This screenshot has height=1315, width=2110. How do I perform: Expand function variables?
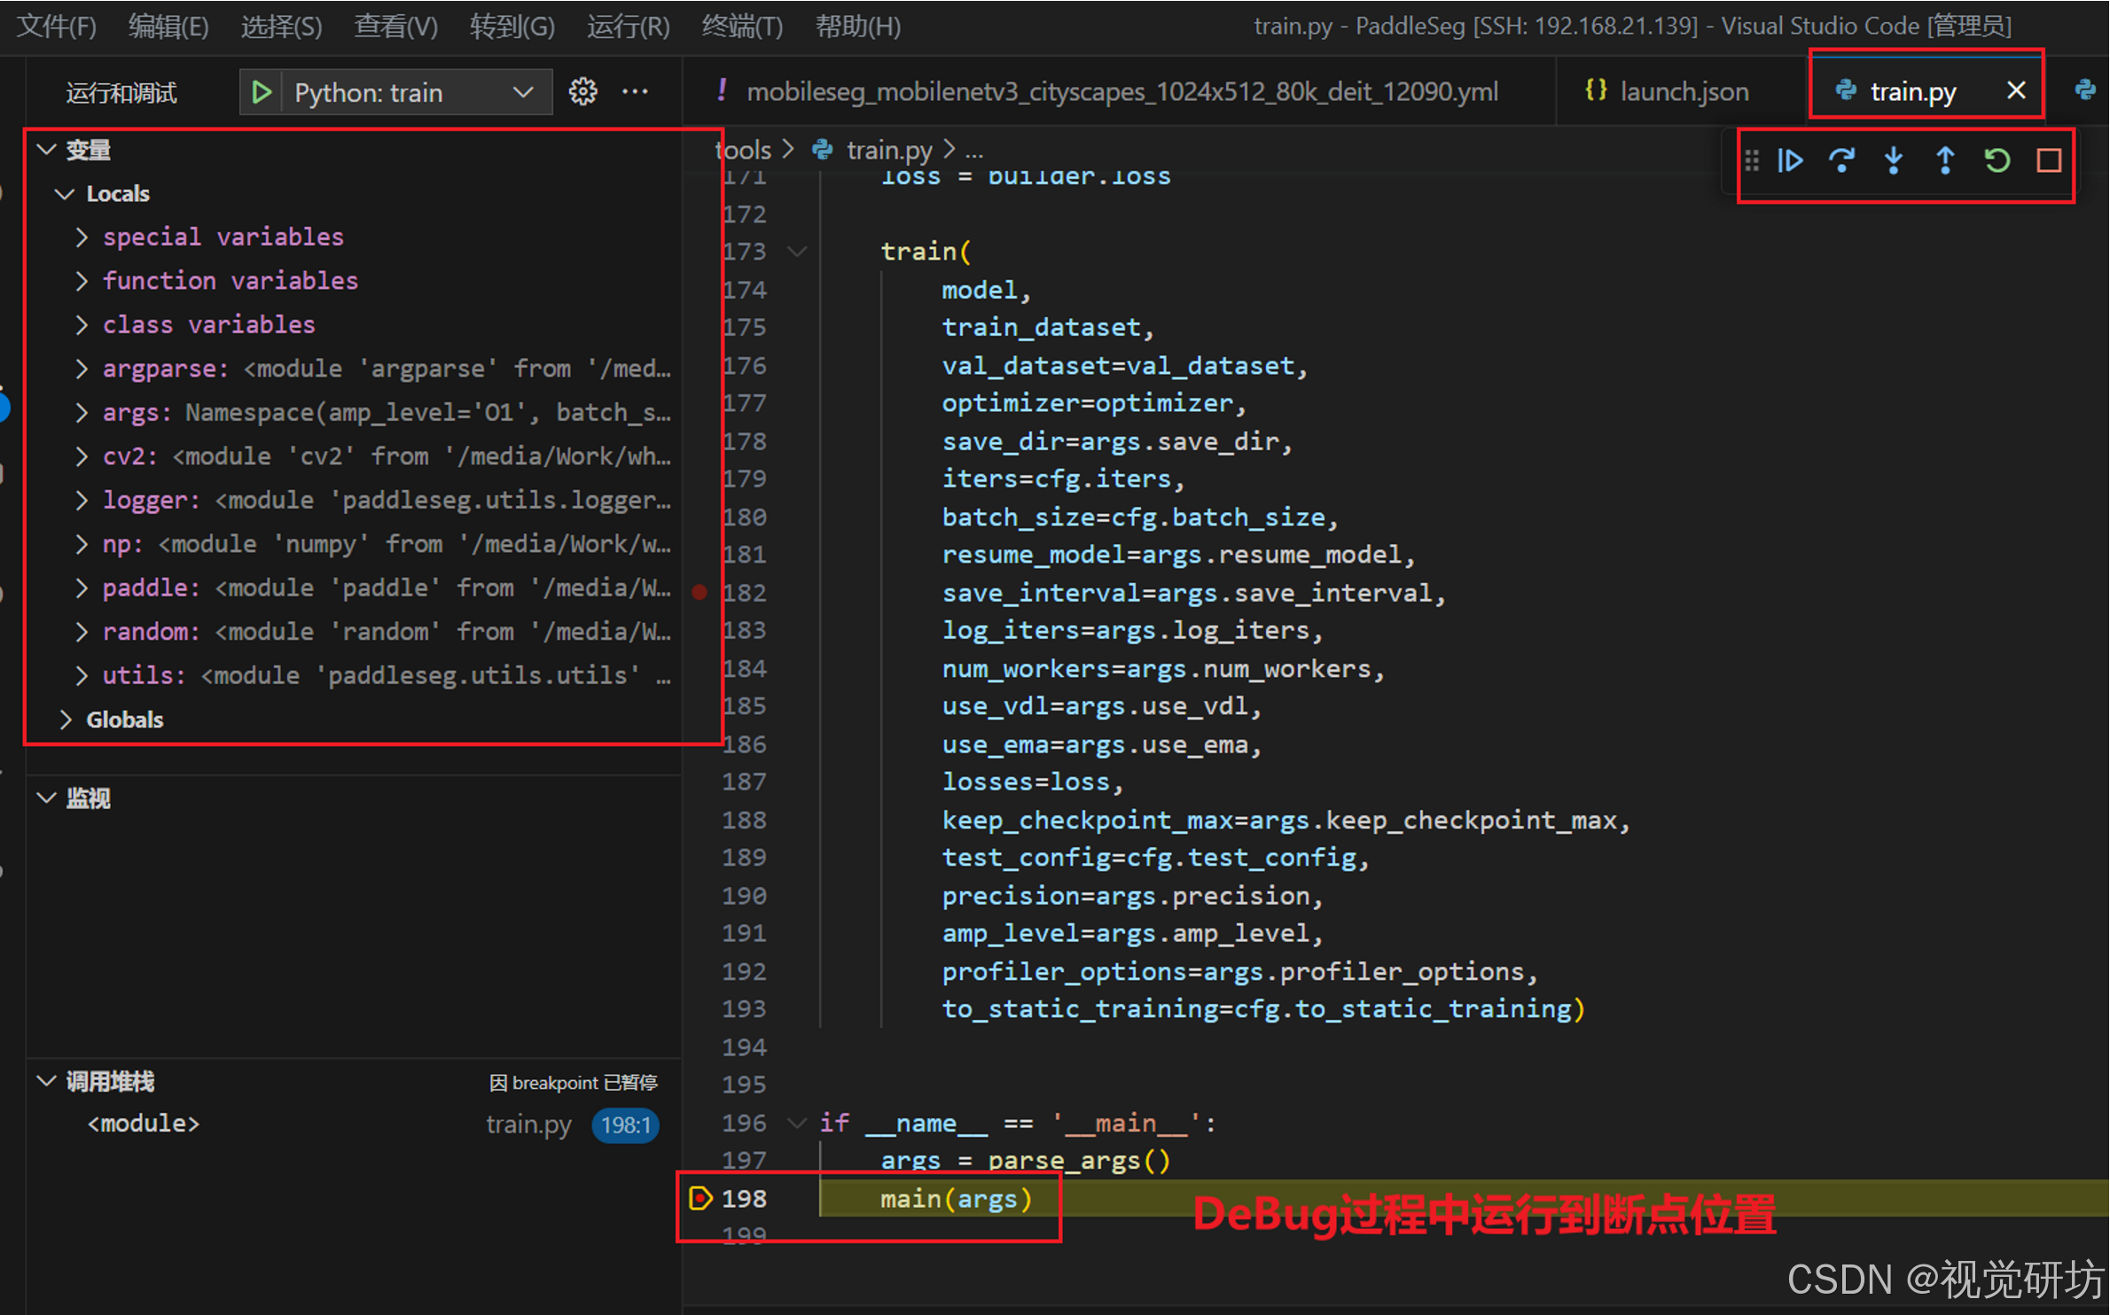[x=82, y=281]
